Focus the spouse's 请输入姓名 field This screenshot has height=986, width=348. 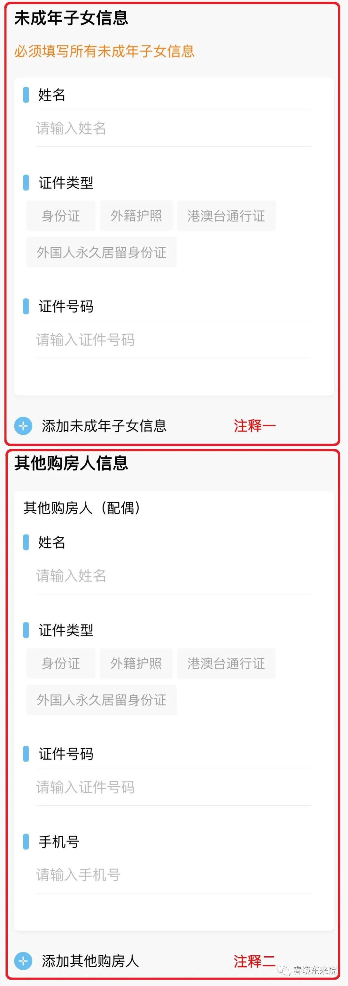[x=174, y=576]
